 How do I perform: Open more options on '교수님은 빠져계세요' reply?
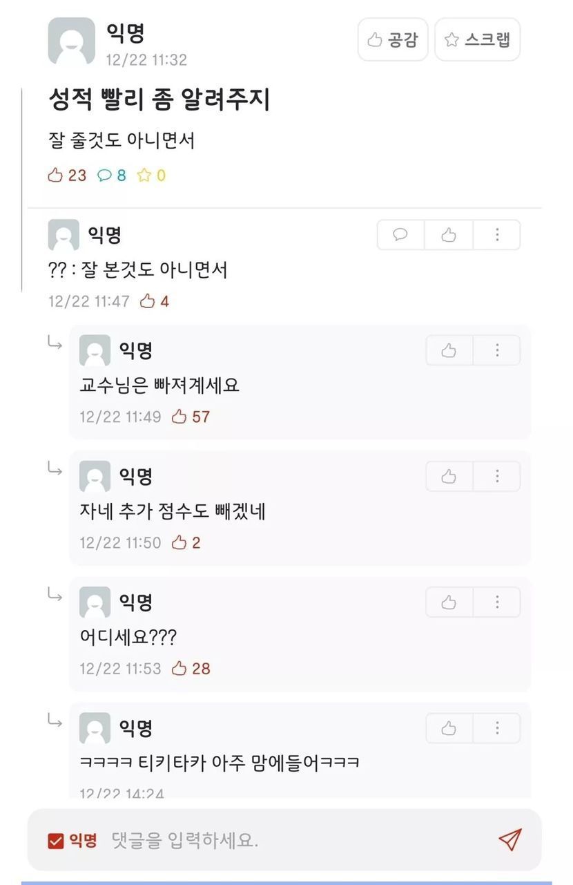tap(497, 350)
